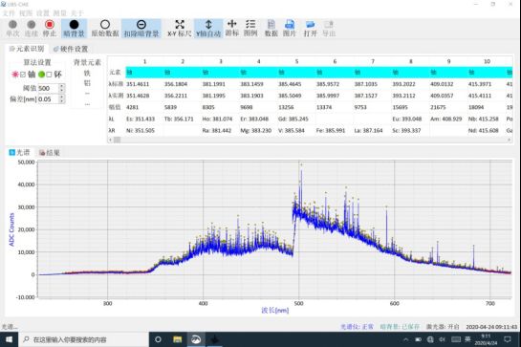
Task: Click the active spectrometer app taskbar icon
Action: [196, 339]
